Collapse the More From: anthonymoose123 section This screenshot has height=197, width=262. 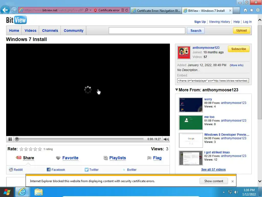[177, 90]
